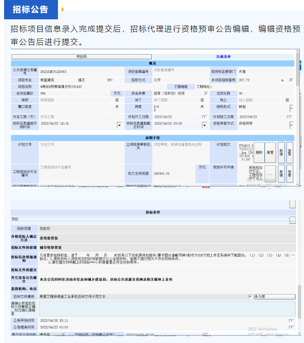The image size is (304, 343).
Task: Click 查看 button beside the 删除 button
Action: point(270,152)
